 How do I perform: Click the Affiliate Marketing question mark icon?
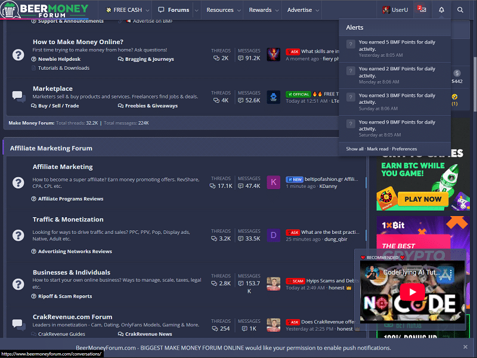[18, 181]
